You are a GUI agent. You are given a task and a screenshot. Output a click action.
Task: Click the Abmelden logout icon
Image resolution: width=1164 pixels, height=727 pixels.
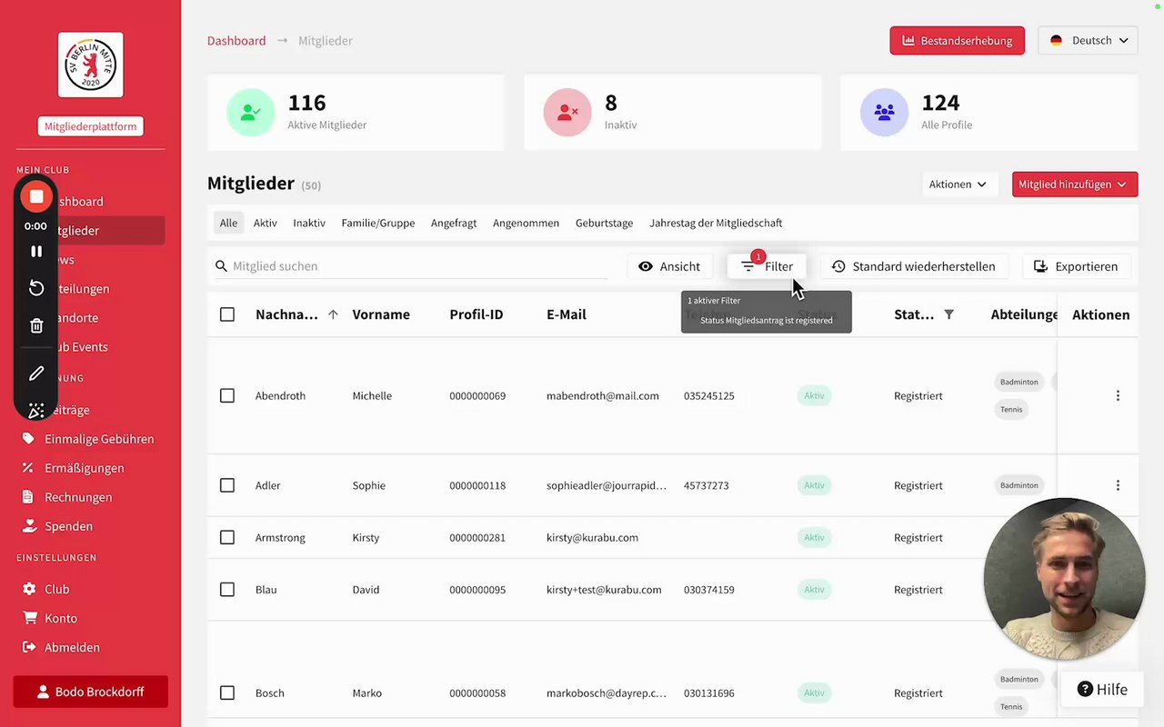click(29, 647)
